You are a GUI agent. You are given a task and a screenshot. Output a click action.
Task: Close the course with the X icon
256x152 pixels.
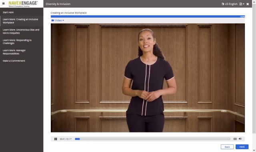pos(248,4)
